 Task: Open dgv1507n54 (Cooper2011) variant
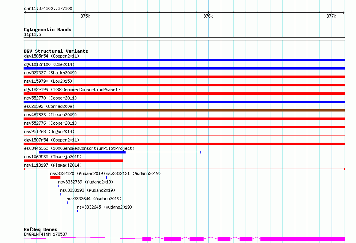point(52,140)
